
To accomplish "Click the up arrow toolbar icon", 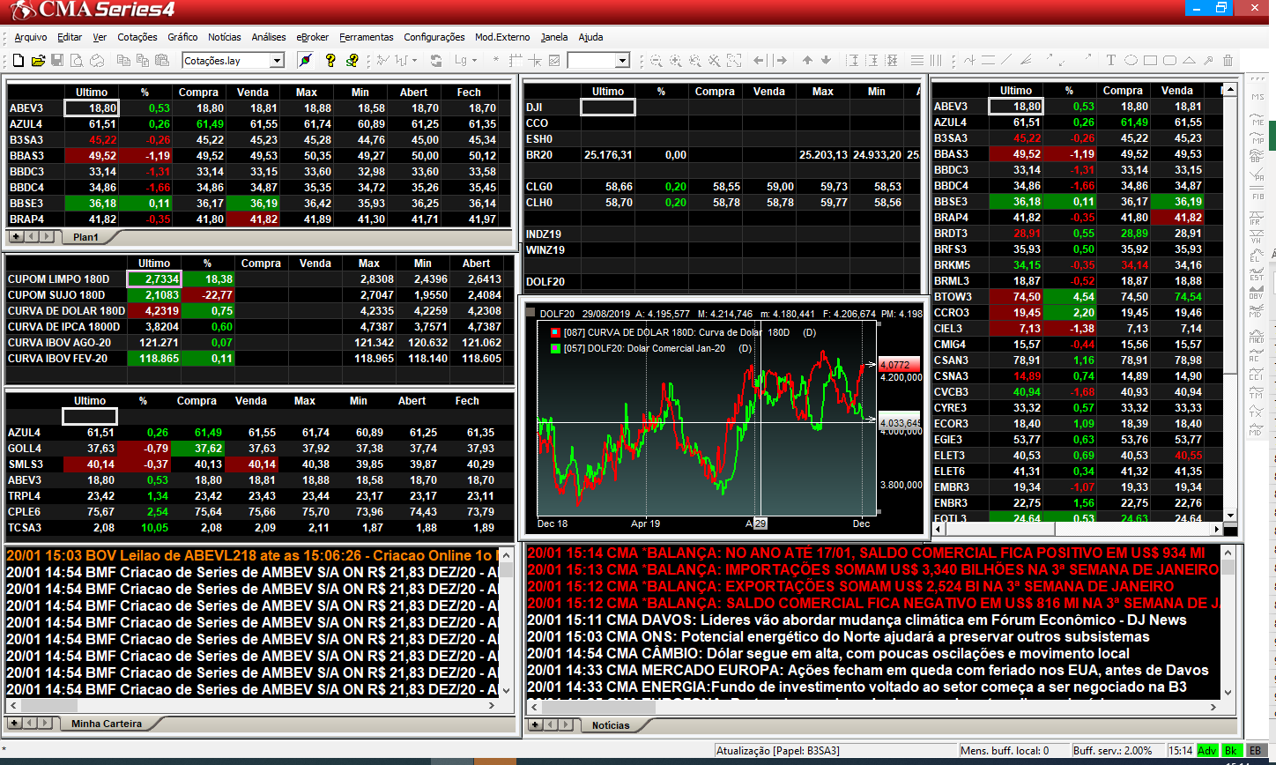I will coord(807,61).
